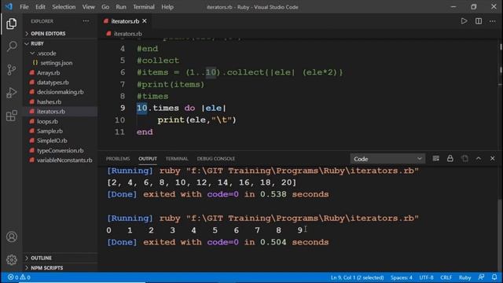Switch to the Problems panel tab

click(x=118, y=159)
